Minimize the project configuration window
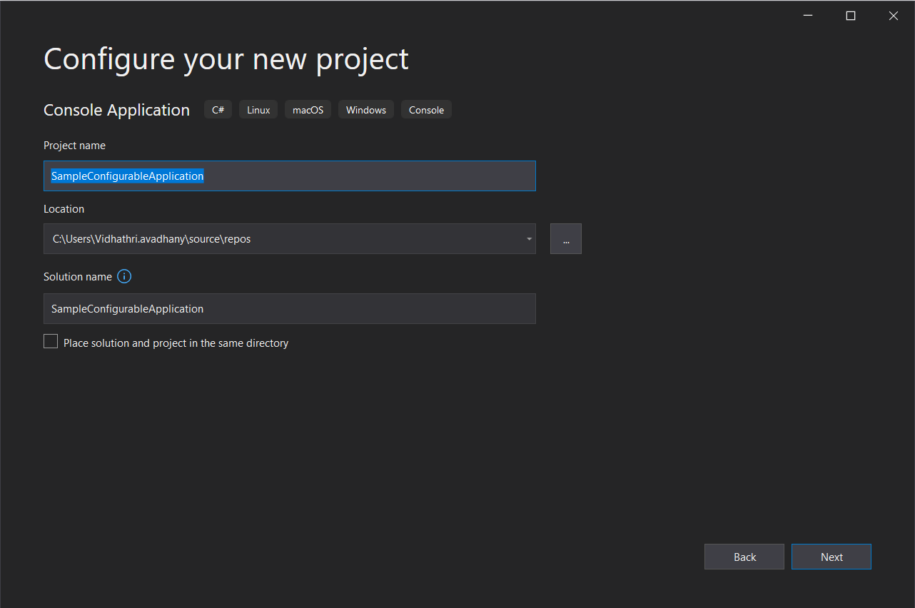Viewport: 915px width, 608px height. [x=807, y=16]
